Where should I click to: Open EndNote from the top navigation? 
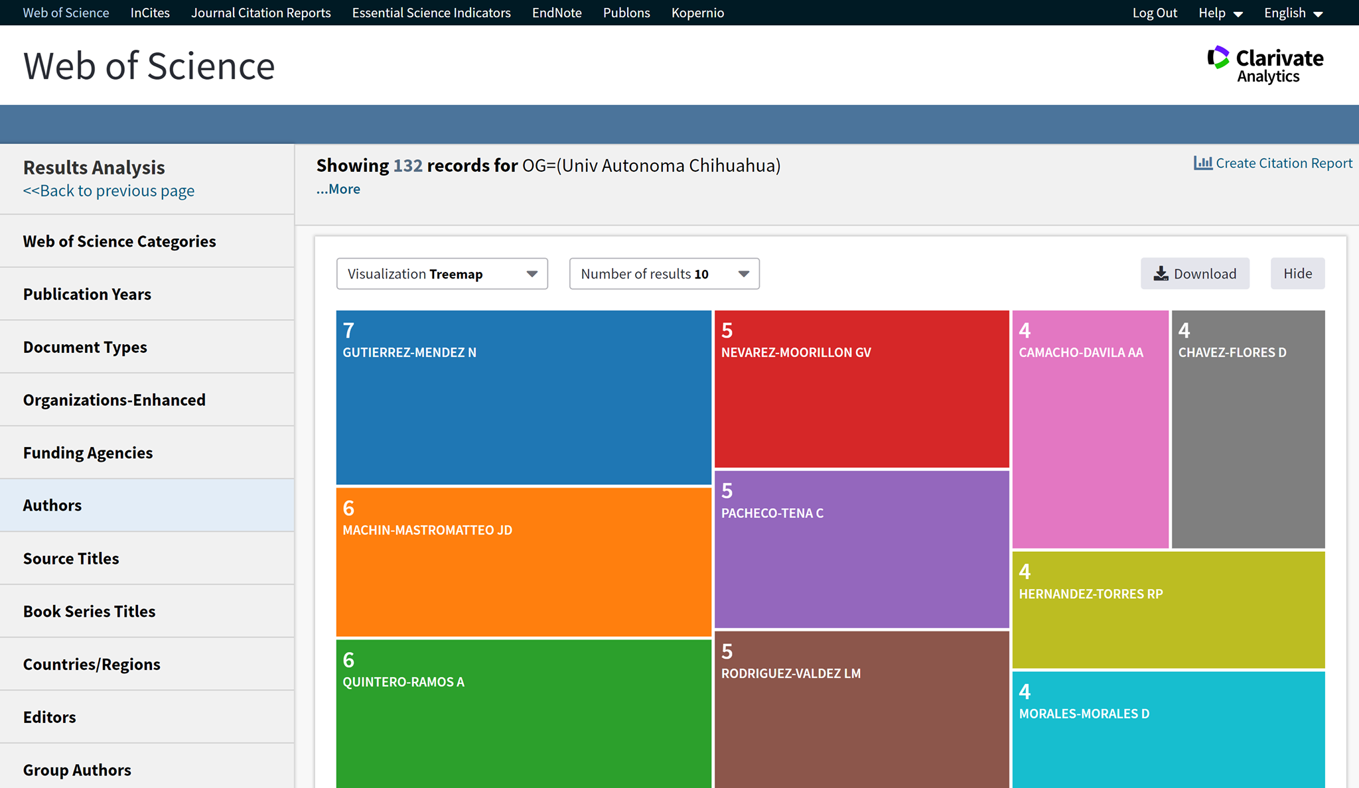point(557,13)
